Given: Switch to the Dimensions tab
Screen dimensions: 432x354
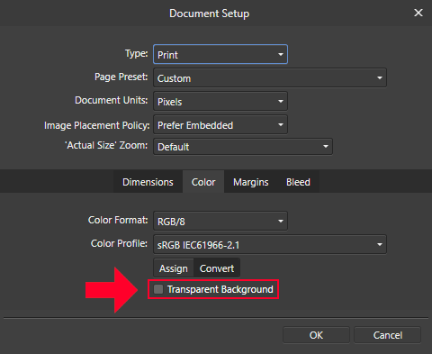Looking at the screenshot, I should 148,182.
